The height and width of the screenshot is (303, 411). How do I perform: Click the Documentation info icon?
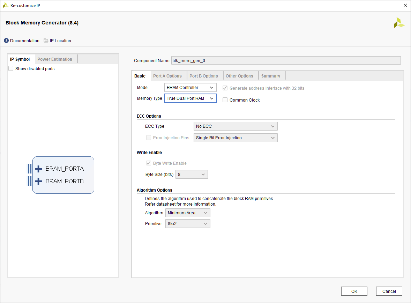[x=6, y=41]
